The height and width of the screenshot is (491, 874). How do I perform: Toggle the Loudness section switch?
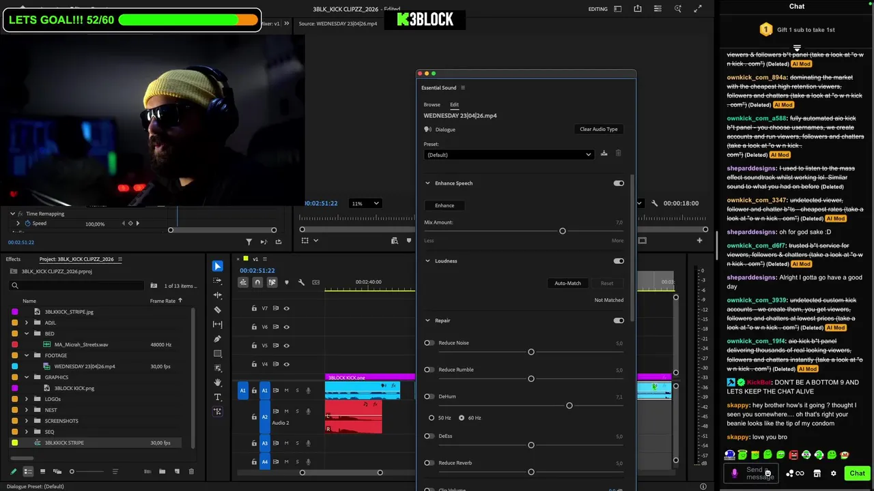pos(619,261)
